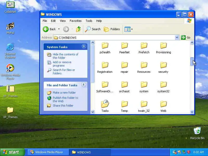Image resolution: width=208 pixels, height=156 pixels.
Task: Select the twain_32 folder
Action: pyautogui.click(x=144, y=106)
